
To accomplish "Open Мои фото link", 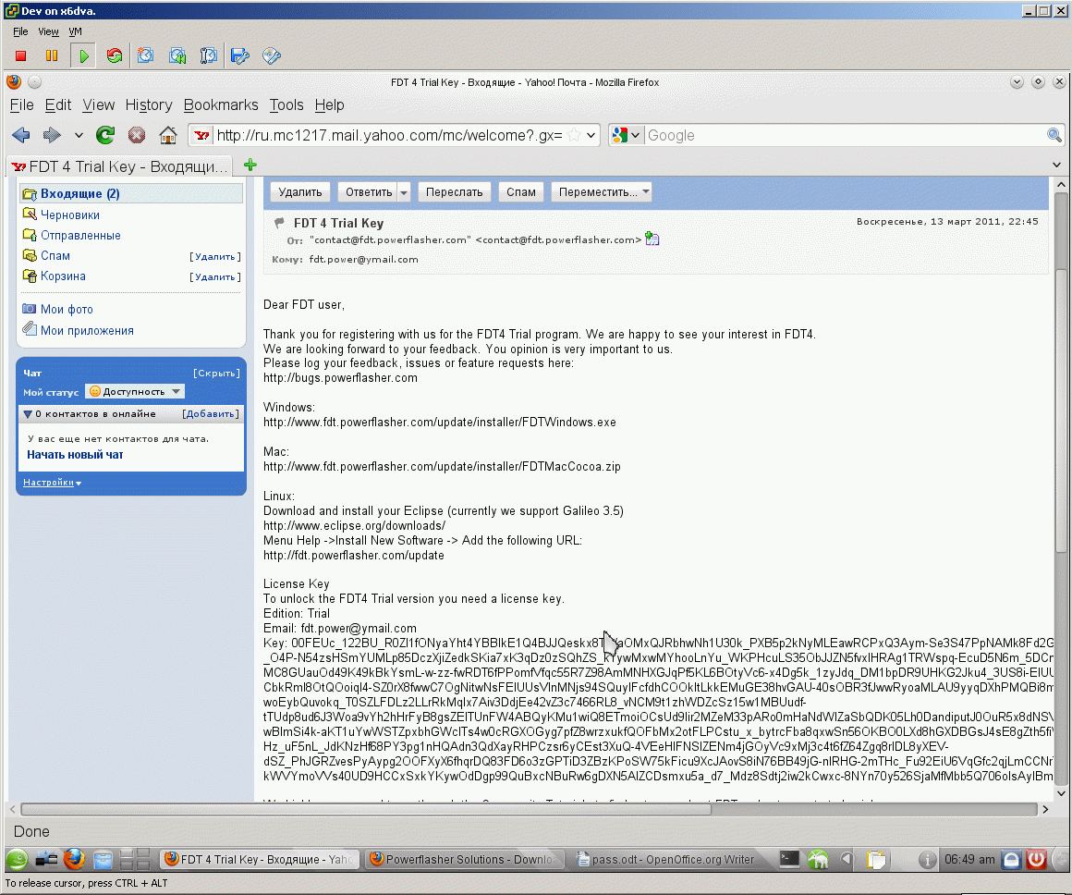I will point(67,310).
